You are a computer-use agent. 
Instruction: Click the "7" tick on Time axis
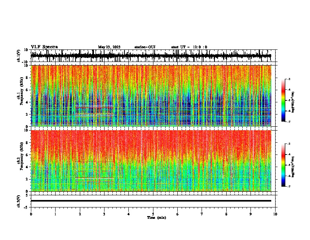202,214
